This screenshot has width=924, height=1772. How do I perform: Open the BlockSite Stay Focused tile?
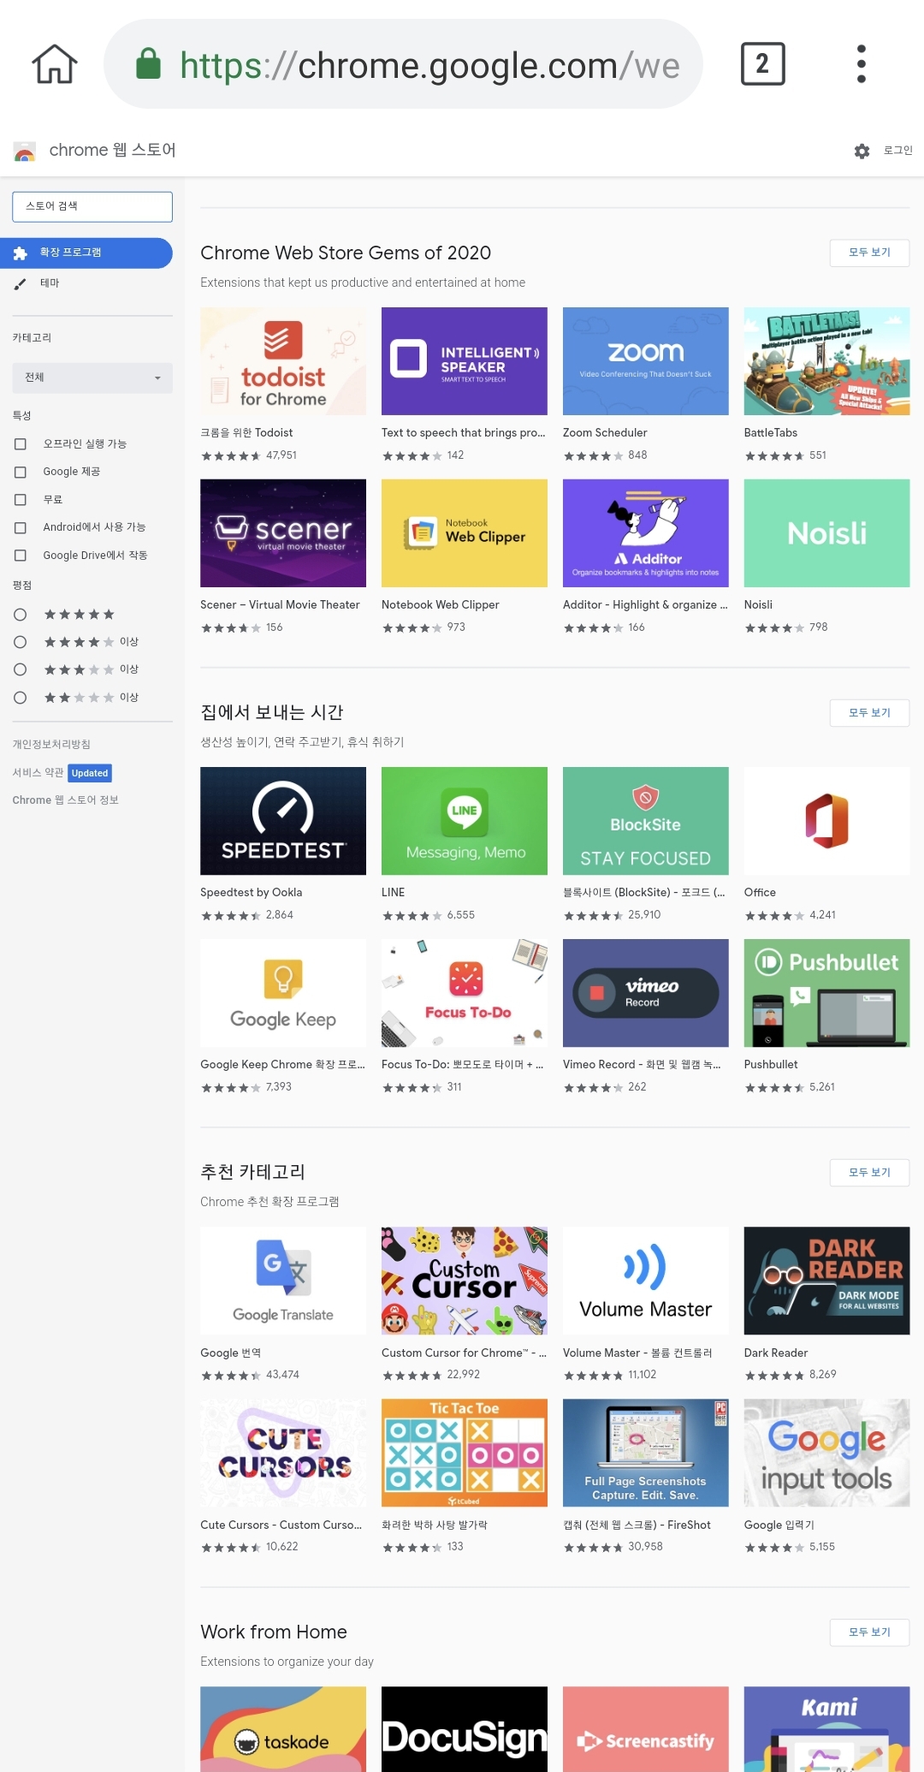646,821
